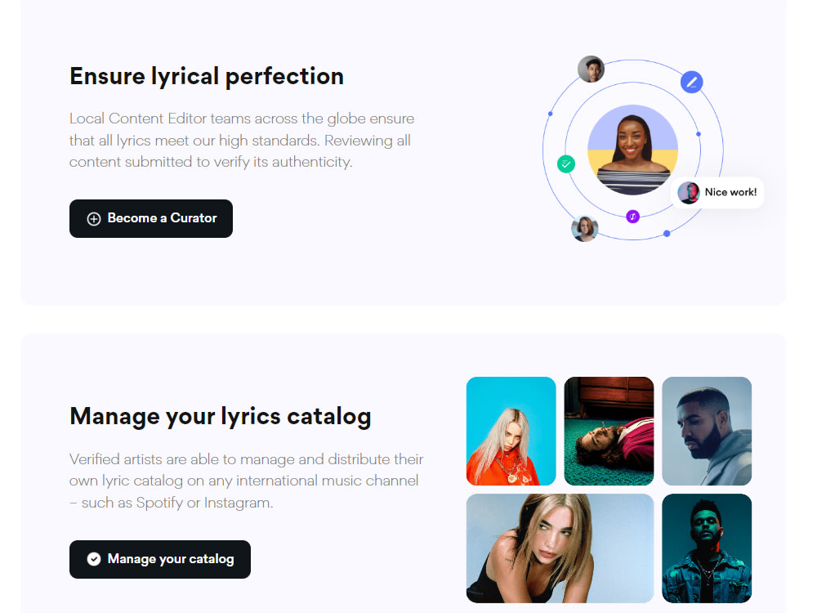Click the Become a Curator button
Viewport: 817px width, 613px height.
tap(150, 218)
